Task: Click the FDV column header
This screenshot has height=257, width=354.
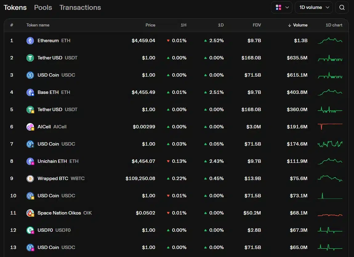Action: [257, 25]
